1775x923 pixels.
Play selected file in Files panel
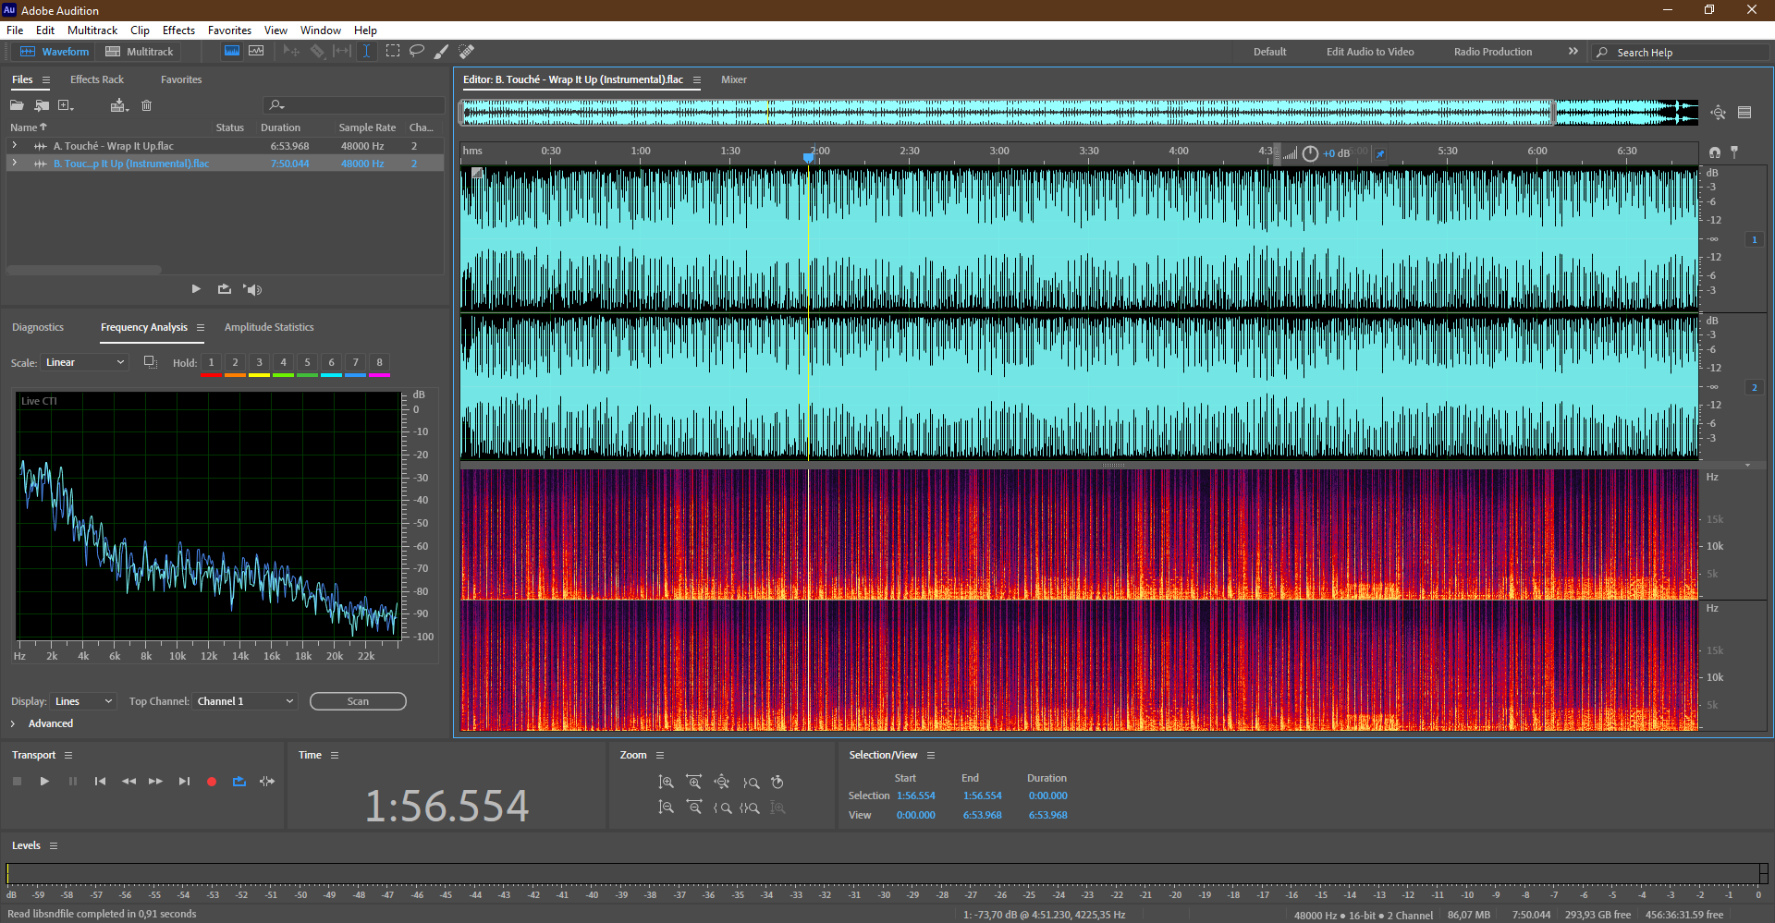point(196,289)
